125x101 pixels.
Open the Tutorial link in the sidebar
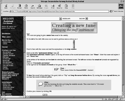(5, 47)
